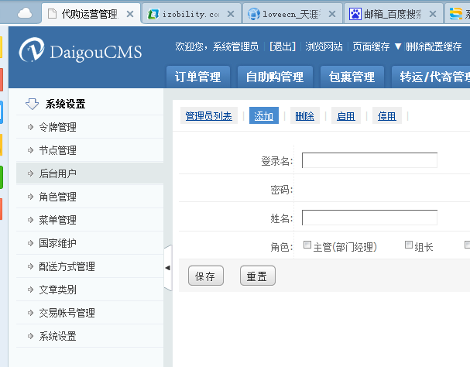Click the 停用 link
The image size is (470, 367).
tap(387, 115)
